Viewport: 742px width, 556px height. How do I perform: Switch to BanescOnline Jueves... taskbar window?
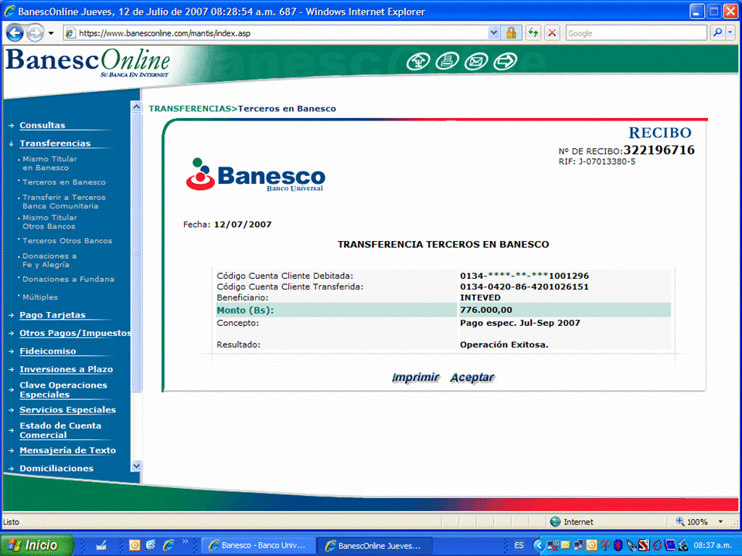coord(374,546)
